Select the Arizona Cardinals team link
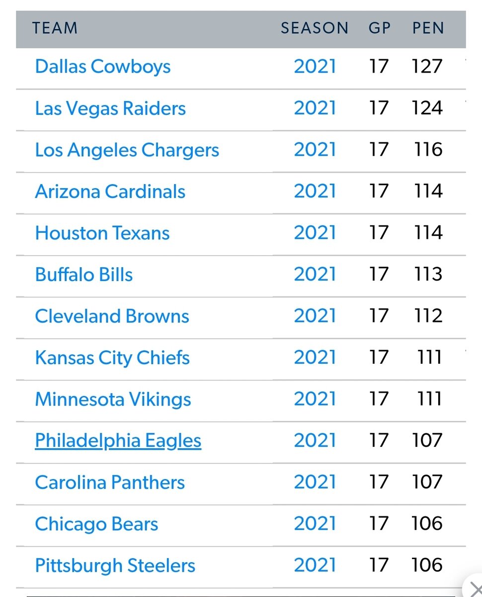 point(110,192)
